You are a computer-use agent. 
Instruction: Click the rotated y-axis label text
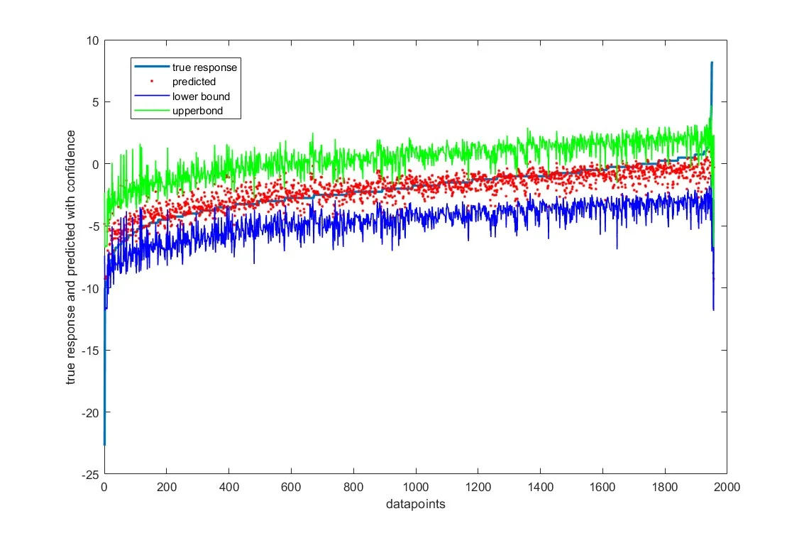pos(71,257)
